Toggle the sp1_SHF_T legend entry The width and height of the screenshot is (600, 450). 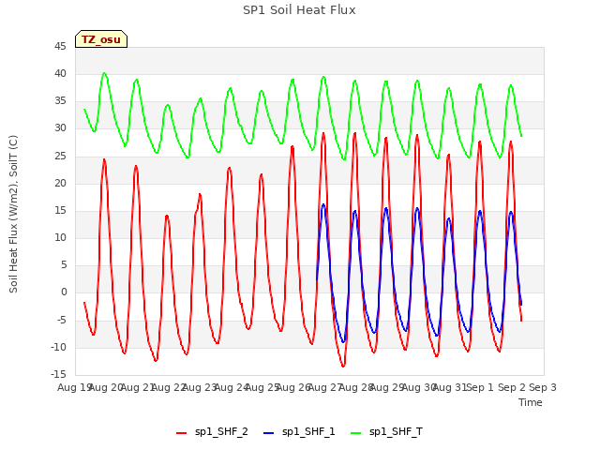click(386, 432)
